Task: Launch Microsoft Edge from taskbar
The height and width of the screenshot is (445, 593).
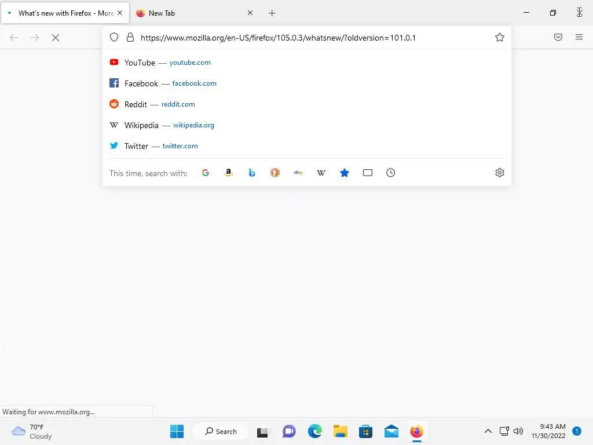Action: [314, 431]
